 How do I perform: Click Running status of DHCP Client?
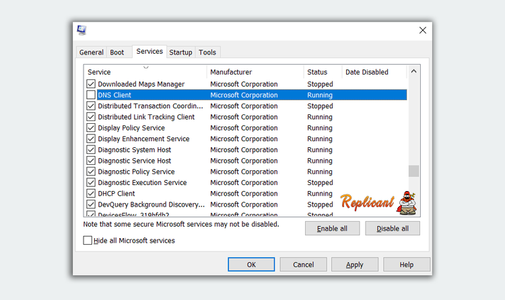(320, 194)
